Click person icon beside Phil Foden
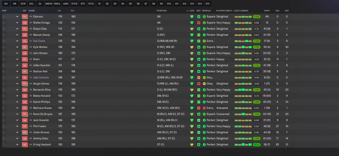The width and height of the screenshot is (339, 156). [31, 126]
